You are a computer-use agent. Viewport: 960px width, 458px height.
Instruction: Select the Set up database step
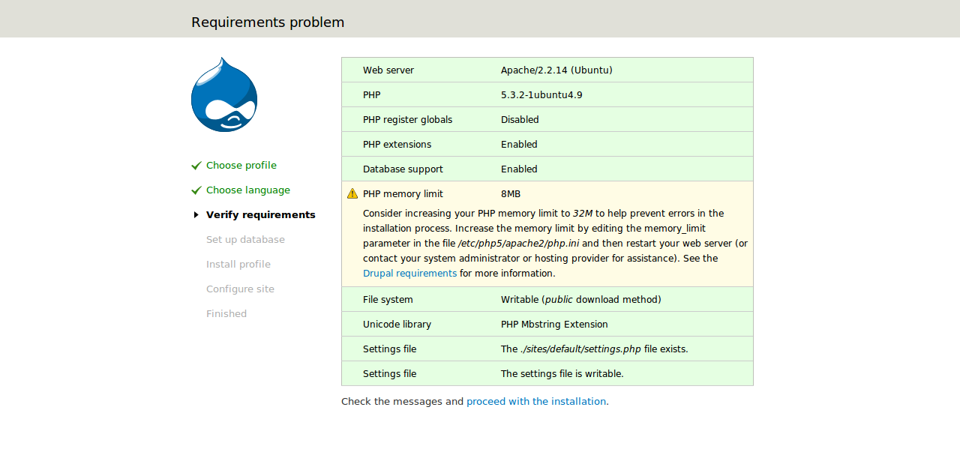[245, 240]
